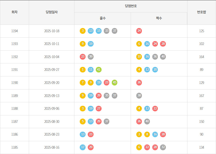Open round number 1193
Screen dimensions: 216x154
pyautogui.click(x=15, y=44)
